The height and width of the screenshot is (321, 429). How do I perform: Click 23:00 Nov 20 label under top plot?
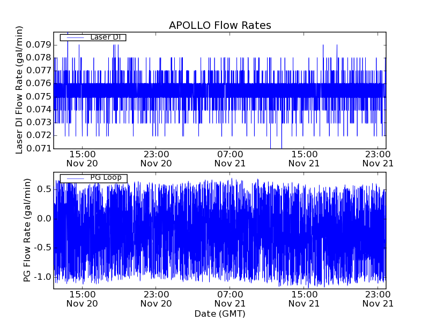(x=156, y=159)
